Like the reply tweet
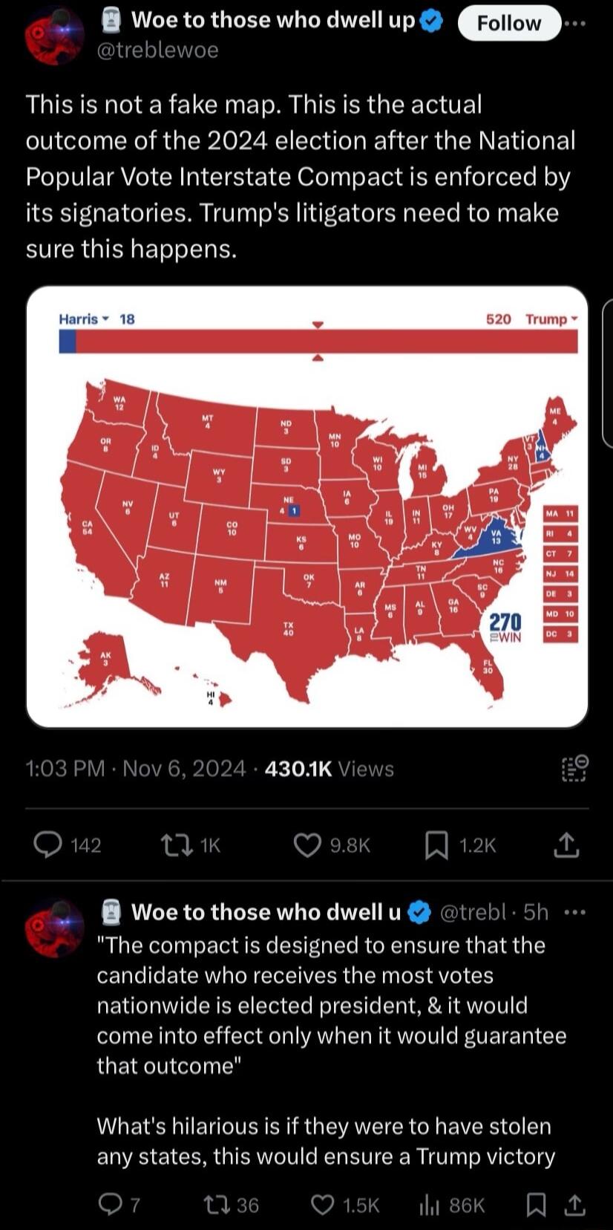This screenshot has height=1230, width=613. (x=324, y=1205)
